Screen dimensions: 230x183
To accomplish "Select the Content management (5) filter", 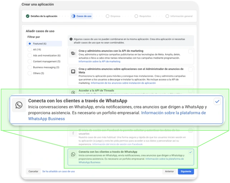I will point(44,61).
